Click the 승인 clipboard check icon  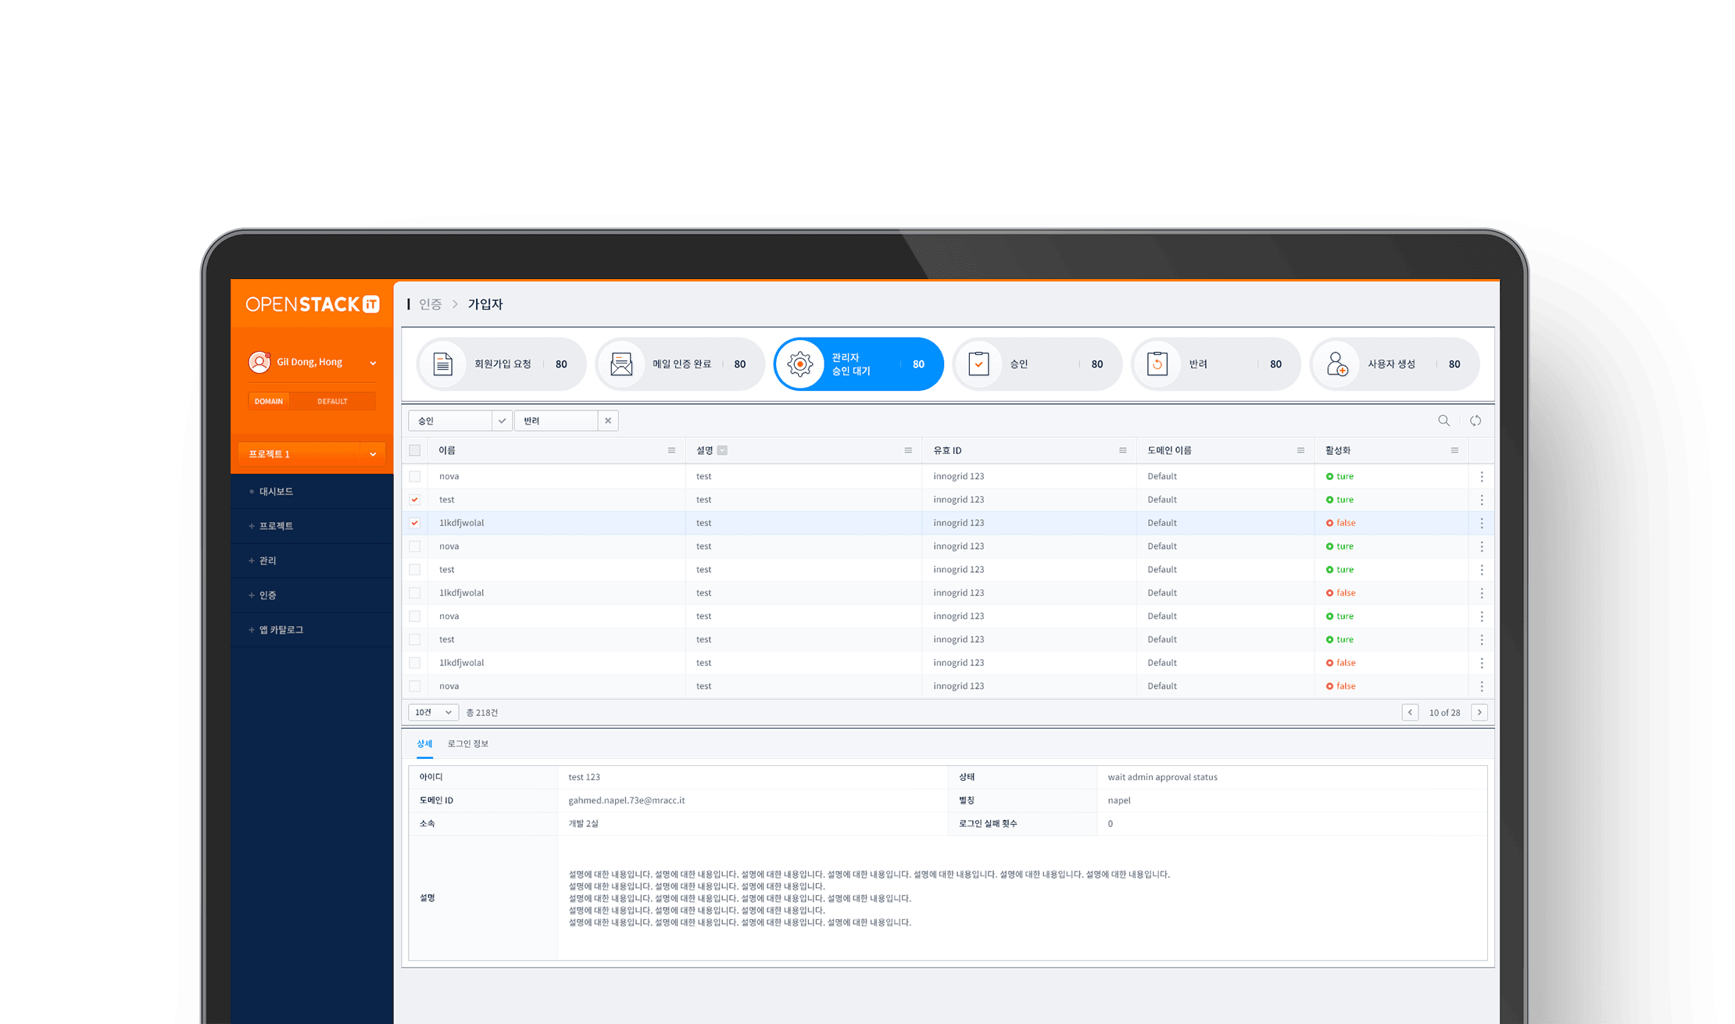click(x=978, y=364)
